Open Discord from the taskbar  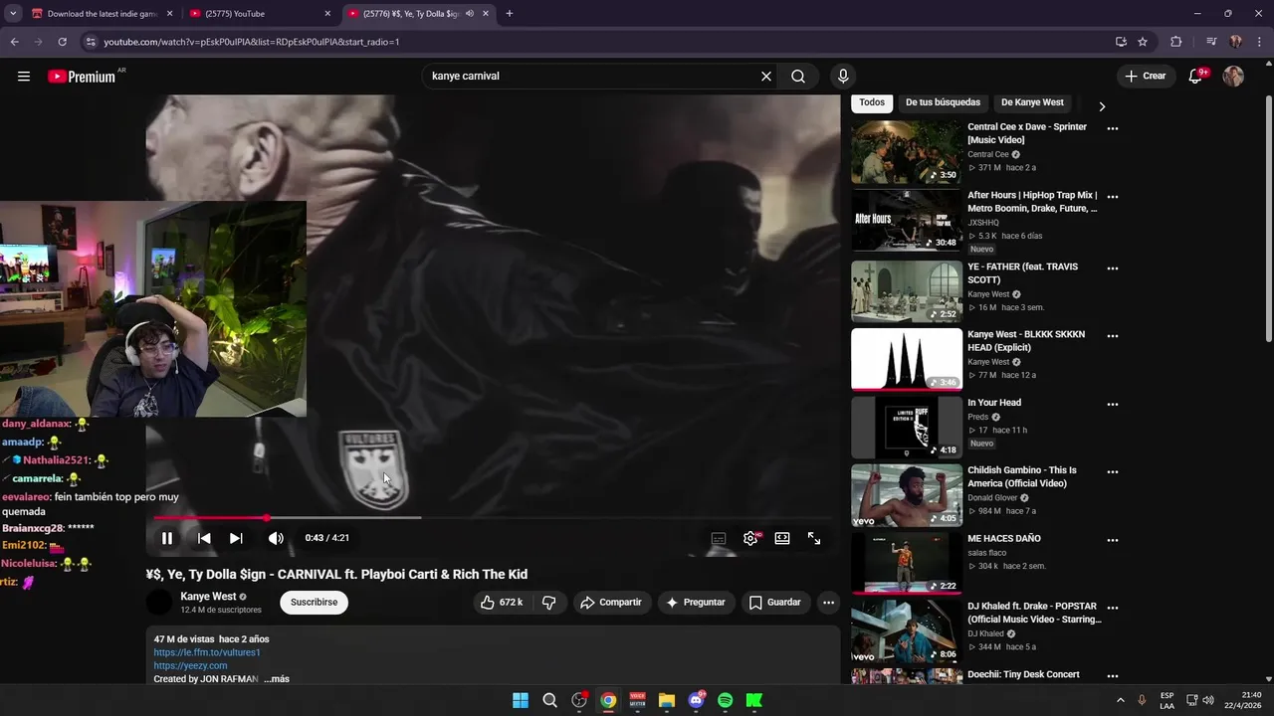(x=696, y=700)
